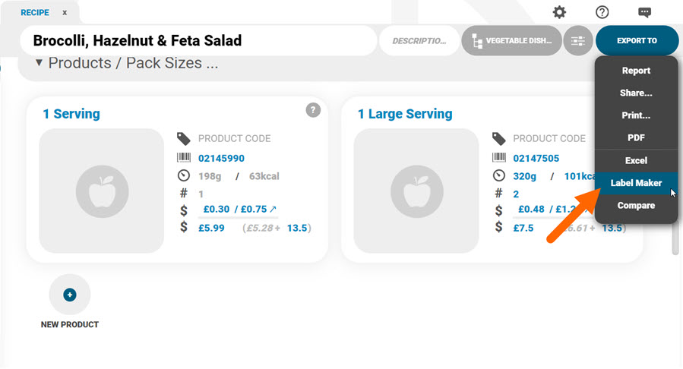Viewport: 683px width, 369px height.
Task: Toggle the Export To dropdown
Action: pos(637,41)
